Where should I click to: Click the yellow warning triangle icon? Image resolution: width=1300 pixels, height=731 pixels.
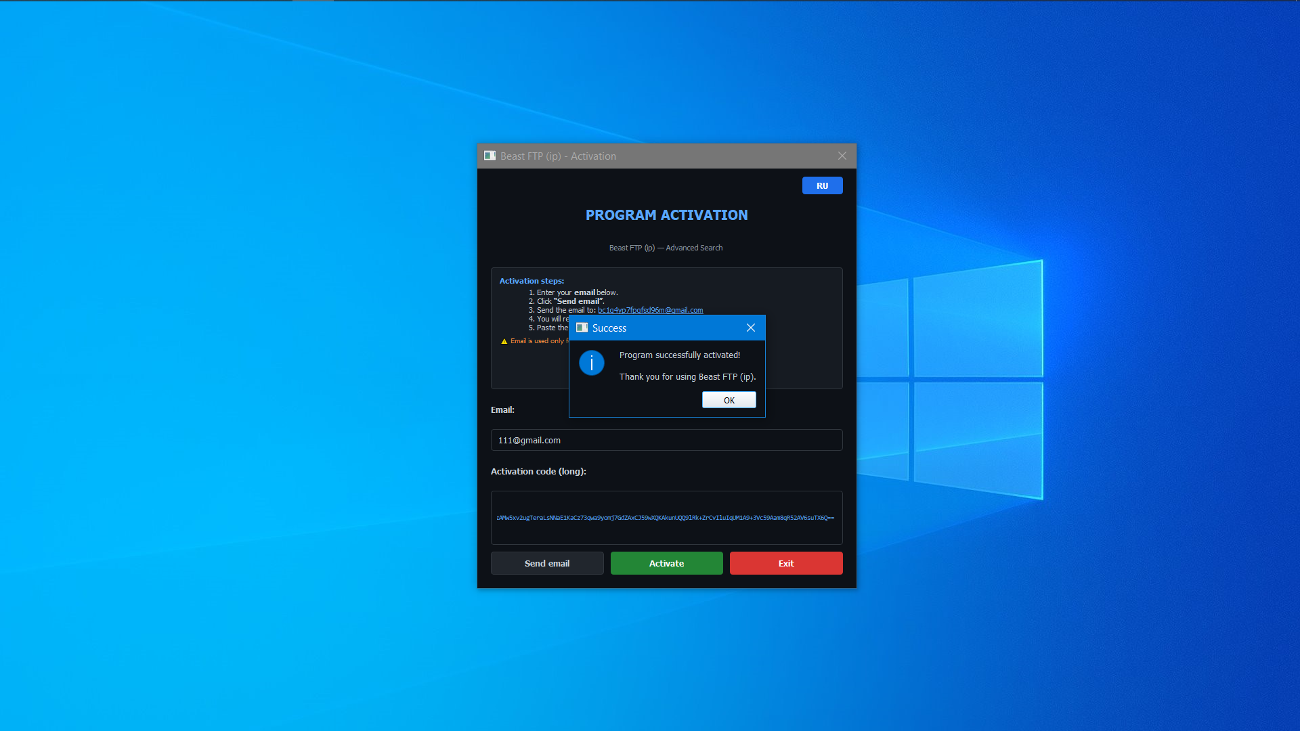click(504, 341)
